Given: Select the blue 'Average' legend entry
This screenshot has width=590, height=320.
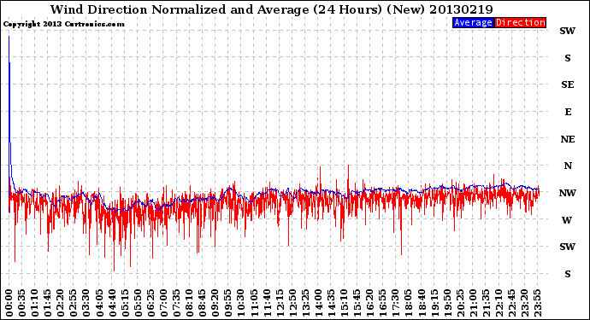Looking at the screenshot, I should click(x=473, y=22).
